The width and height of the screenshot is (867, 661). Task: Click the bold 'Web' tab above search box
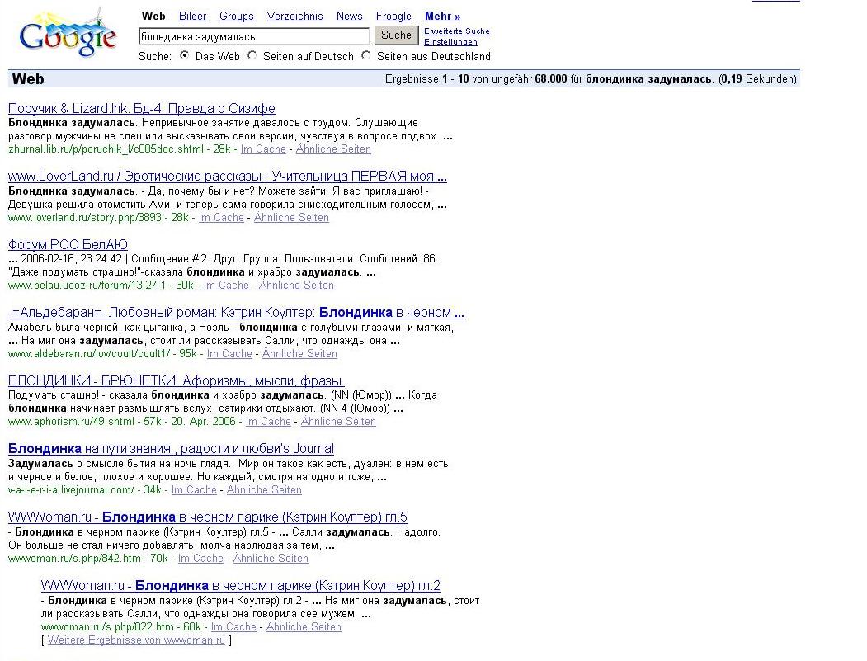pyautogui.click(x=153, y=16)
